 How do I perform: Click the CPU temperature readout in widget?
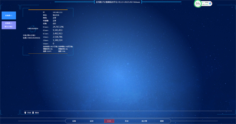point(205,5)
